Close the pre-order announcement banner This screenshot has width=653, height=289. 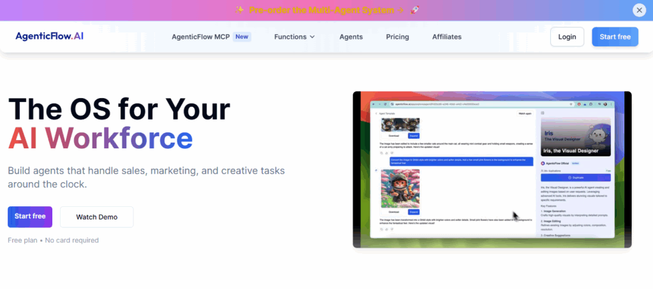[x=639, y=10]
